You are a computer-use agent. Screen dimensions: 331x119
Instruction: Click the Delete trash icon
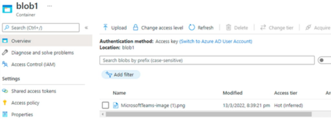pyautogui.click(x=229, y=27)
